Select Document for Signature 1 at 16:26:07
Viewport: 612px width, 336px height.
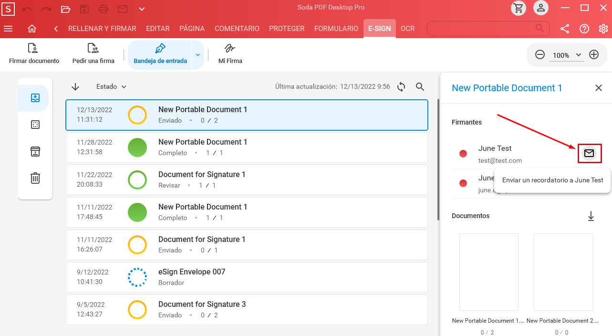(x=247, y=245)
